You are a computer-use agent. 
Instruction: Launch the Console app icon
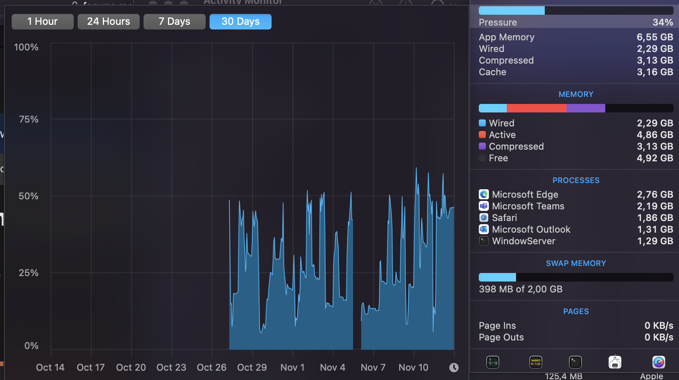536,362
